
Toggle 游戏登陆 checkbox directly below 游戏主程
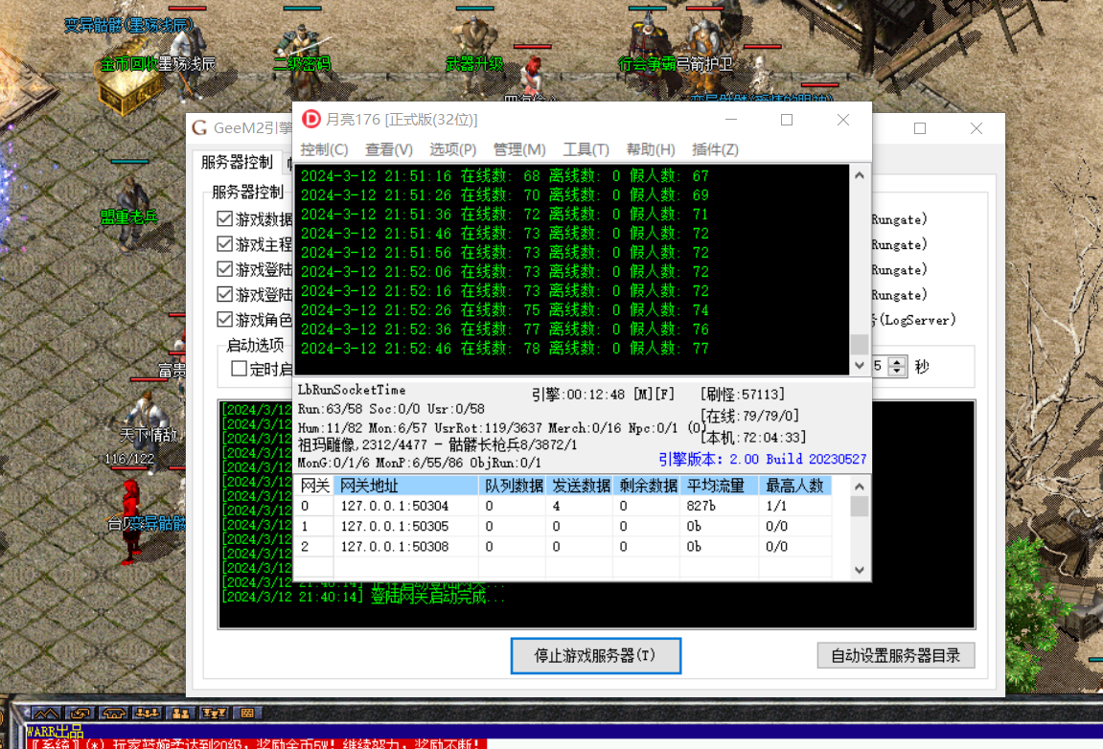point(225,269)
